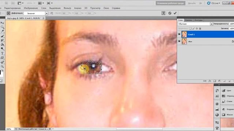Screen dimensions: 234x131
Task: Select the Move tool in the toolbox
Action: point(2,23)
